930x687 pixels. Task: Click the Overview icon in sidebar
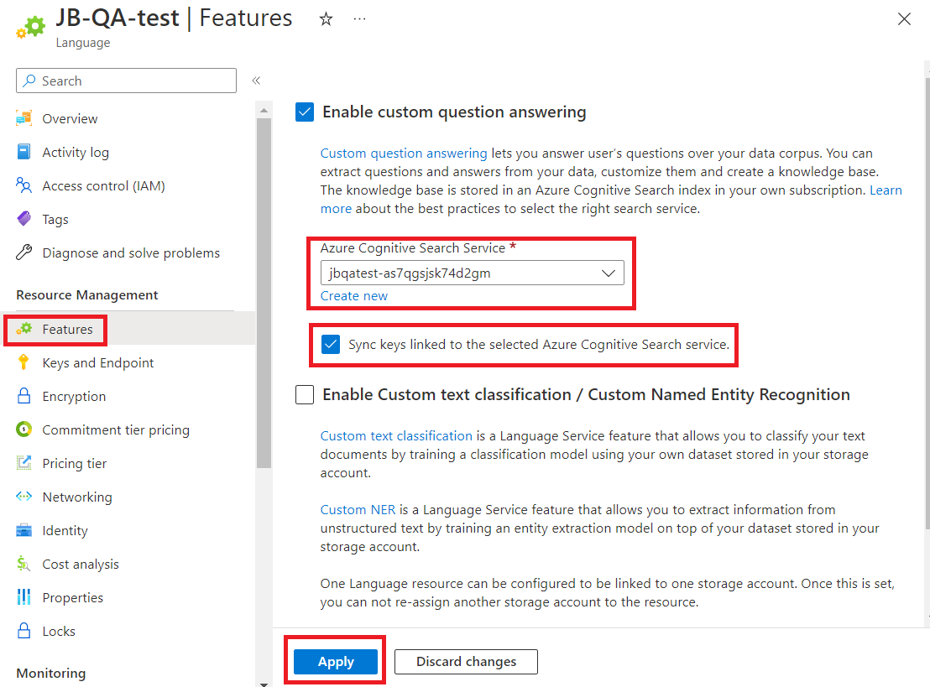point(24,118)
